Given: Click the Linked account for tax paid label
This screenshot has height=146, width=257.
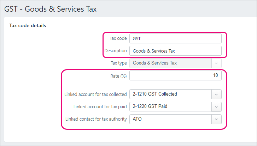Looking at the screenshot, I should [100, 107].
